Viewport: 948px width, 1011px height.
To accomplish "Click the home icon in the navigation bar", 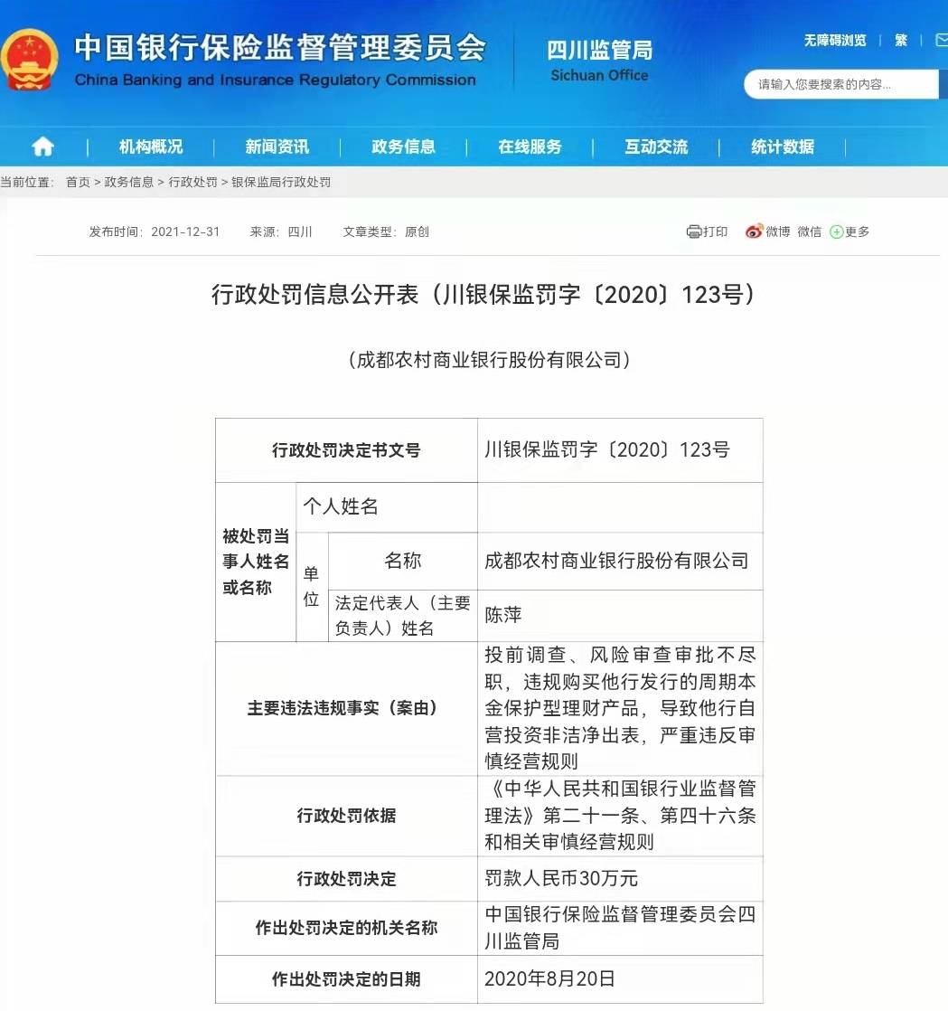I will pyautogui.click(x=42, y=146).
